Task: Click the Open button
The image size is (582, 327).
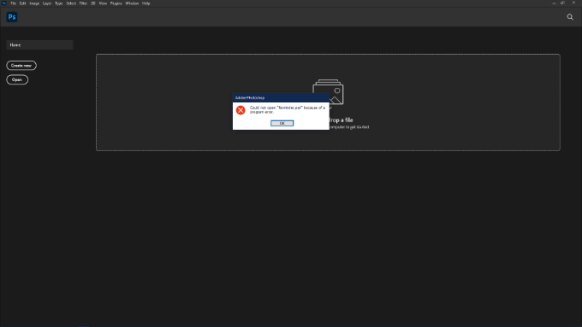Action: (x=17, y=79)
